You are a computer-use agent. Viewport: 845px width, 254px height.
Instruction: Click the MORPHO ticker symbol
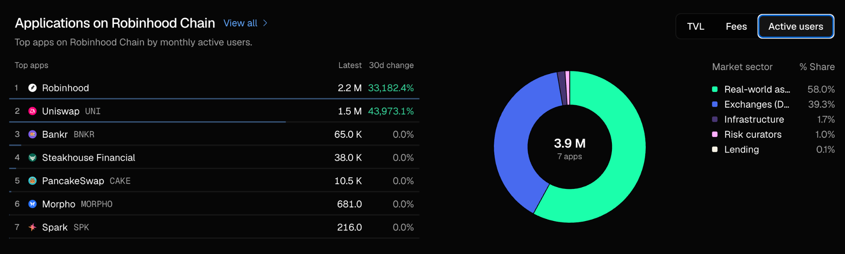97,204
